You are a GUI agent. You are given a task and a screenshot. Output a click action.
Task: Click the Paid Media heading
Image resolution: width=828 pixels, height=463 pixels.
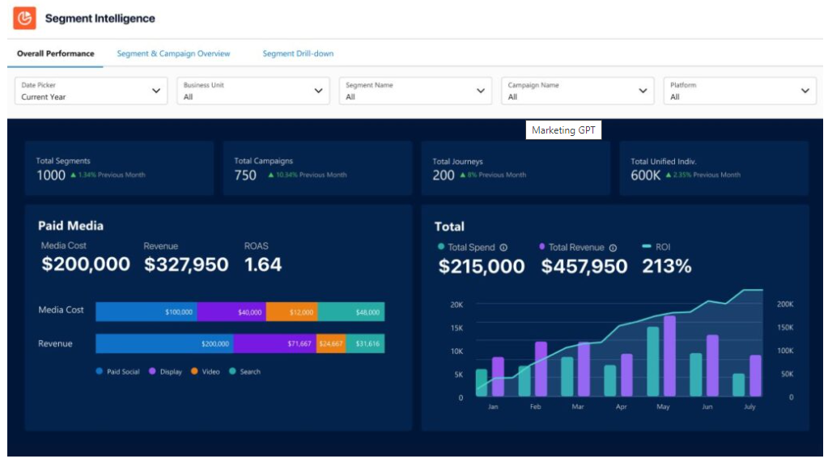tap(70, 226)
